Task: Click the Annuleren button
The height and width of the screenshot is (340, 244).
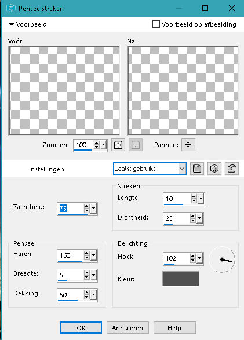Action: click(x=128, y=328)
